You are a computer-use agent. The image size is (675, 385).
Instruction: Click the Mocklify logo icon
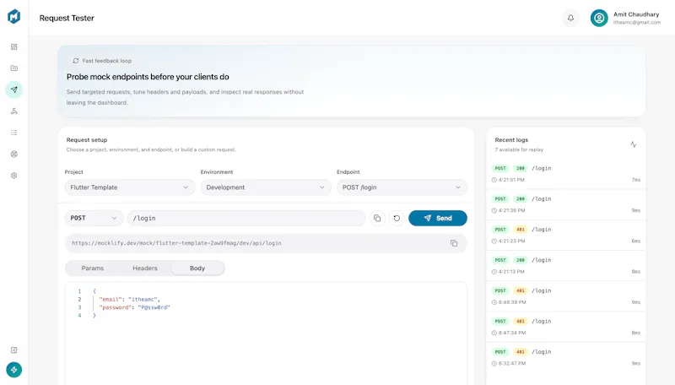coord(13,16)
